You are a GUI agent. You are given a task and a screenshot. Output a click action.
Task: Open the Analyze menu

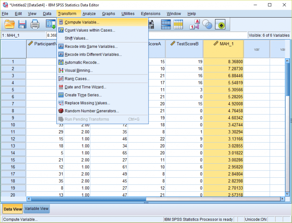coord(89,14)
